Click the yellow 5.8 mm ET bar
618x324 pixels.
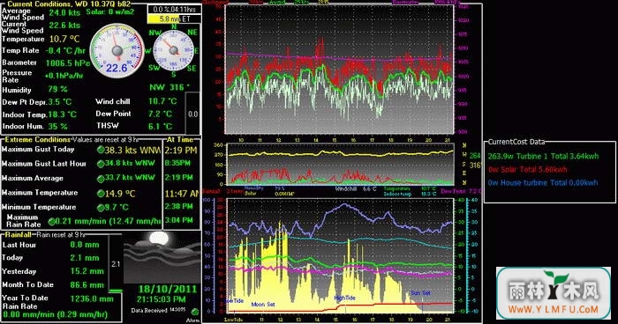click(x=174, y=18)
